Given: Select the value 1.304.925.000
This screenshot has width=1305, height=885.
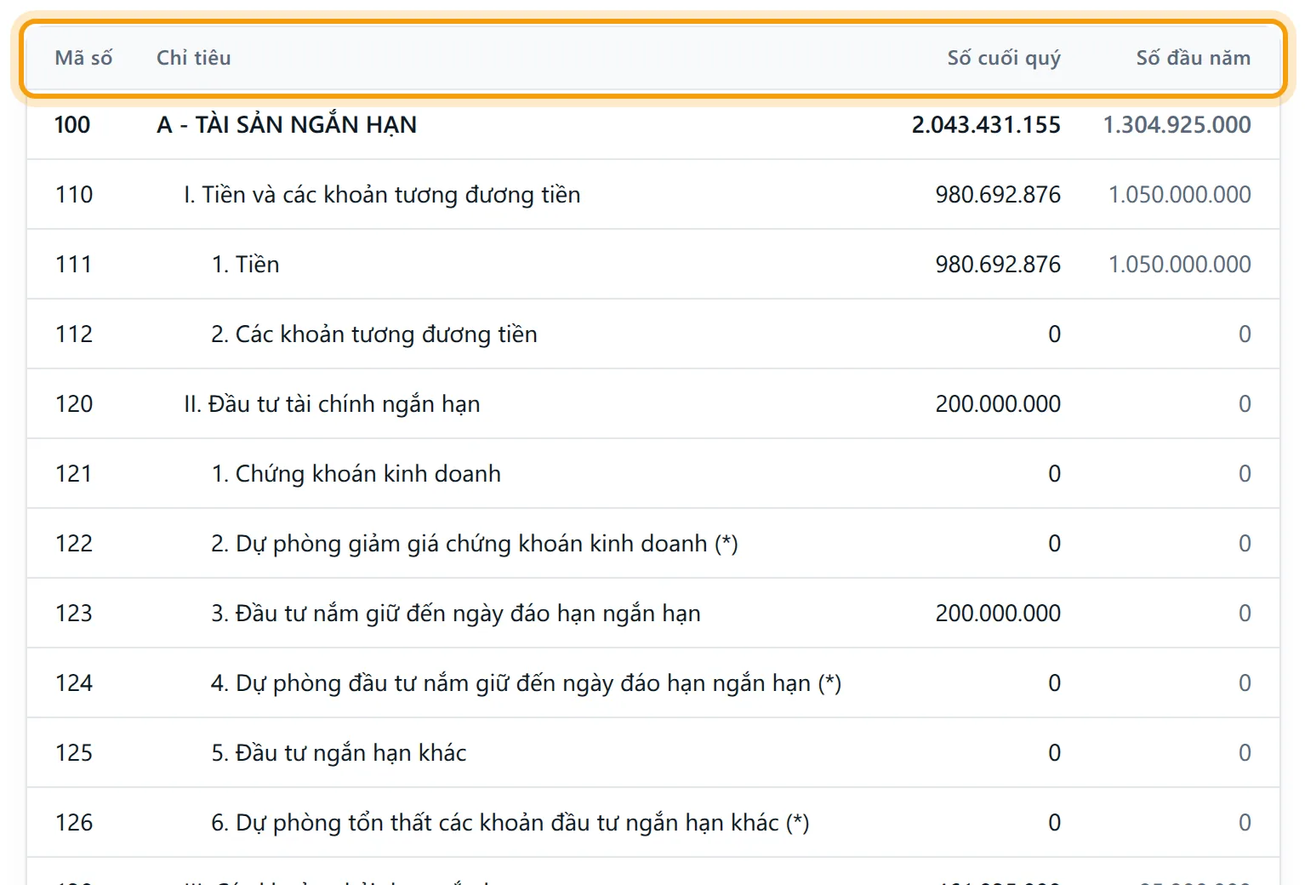Looking at the screenshot, I should (1177, 125).
